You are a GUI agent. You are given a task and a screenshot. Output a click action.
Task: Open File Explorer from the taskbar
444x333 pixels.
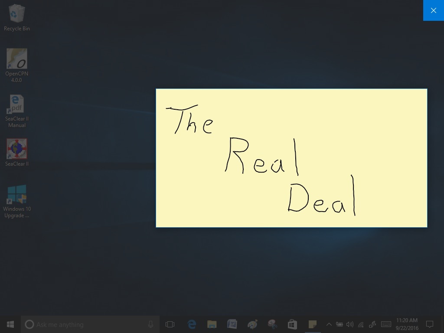[212, 324]
